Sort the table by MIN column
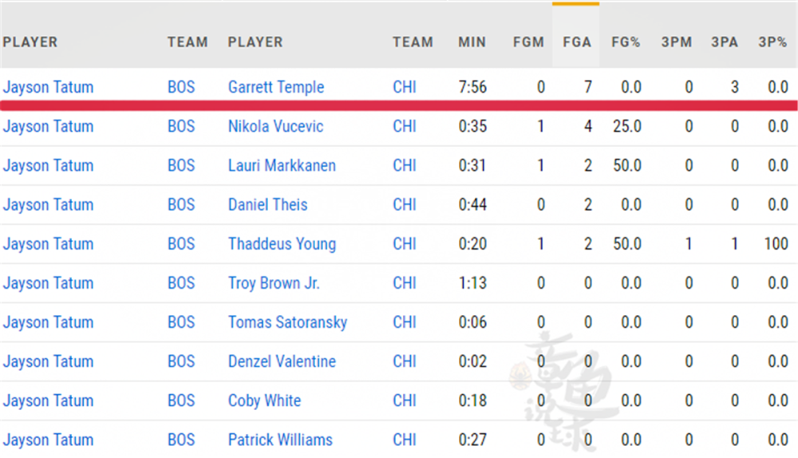The image size is (798, 458). coord(472,42)
